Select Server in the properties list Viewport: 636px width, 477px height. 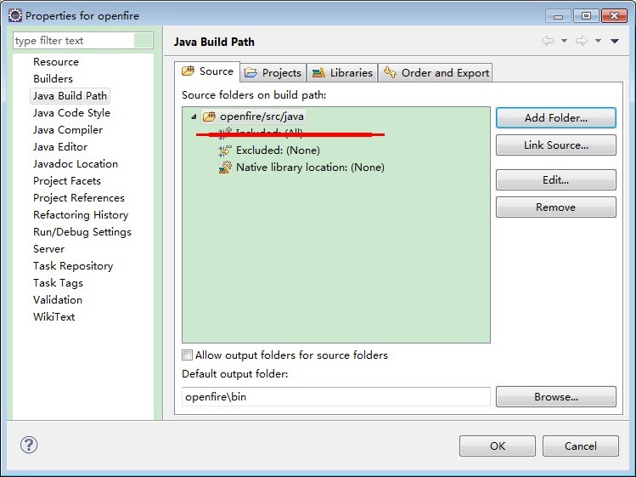coord(48,248)
